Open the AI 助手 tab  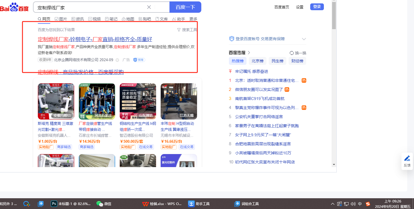179,19
